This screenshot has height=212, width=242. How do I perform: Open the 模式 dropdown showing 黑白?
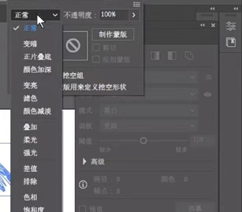pos(148,111)
